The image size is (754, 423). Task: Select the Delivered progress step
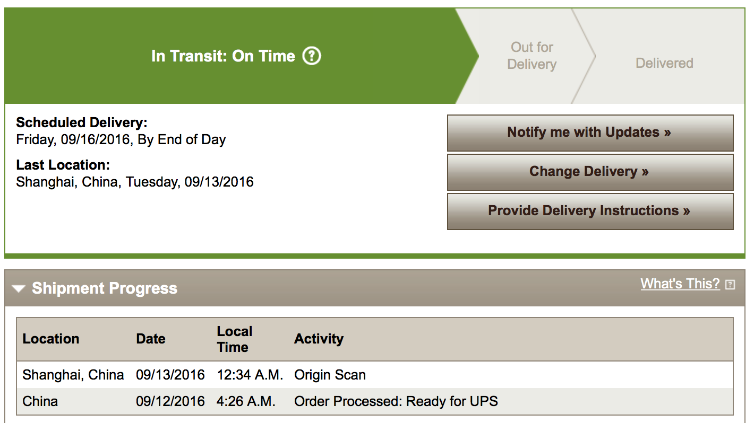click(664, 63)
